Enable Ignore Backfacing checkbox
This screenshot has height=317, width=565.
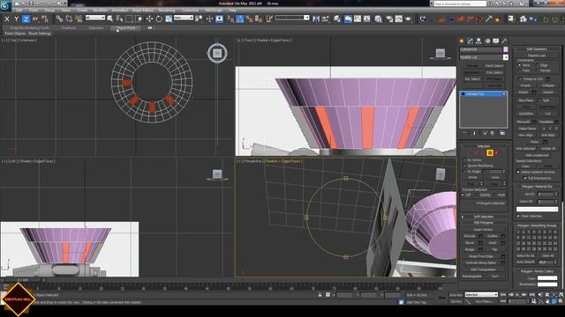point(465,166)
